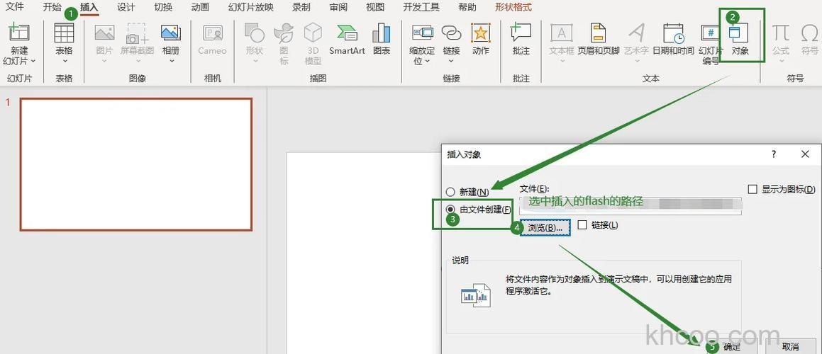Screen dimensions: 822x354
Task: Open the Table (表格) insert icon
Action: click(64, 33)
